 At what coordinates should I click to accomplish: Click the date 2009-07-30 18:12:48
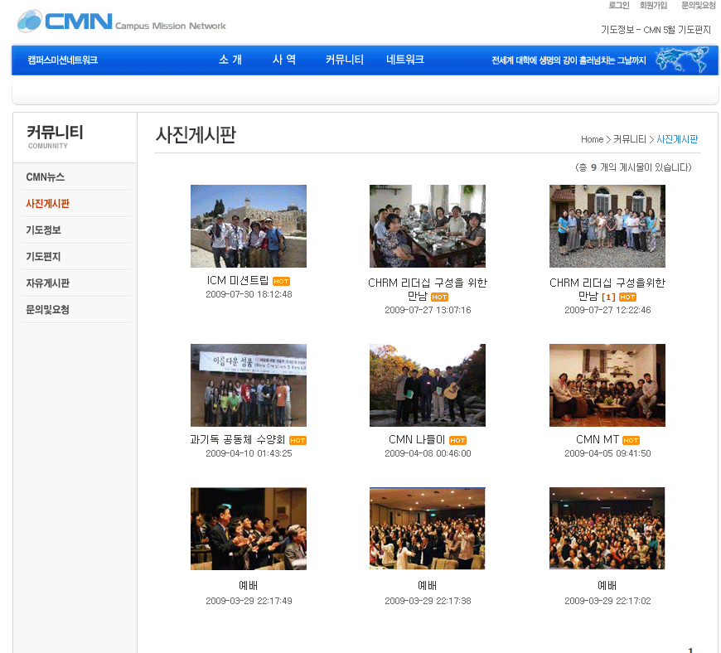point(249,294)
